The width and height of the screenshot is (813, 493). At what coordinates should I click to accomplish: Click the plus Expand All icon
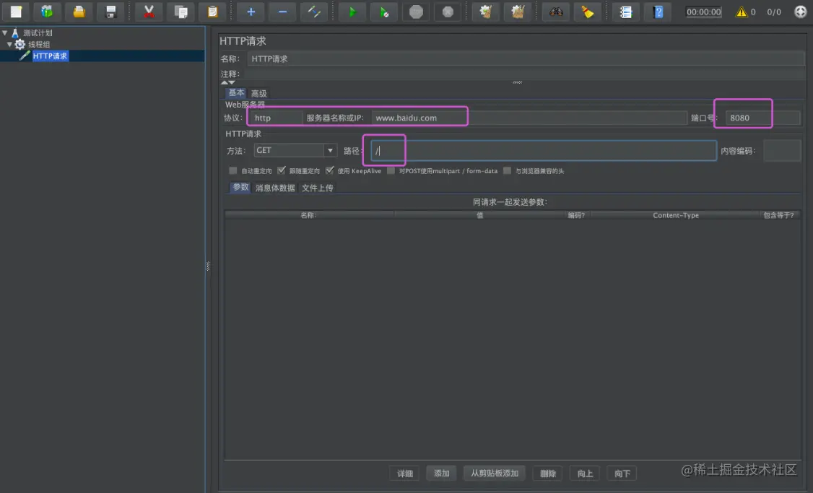[251, 12]
